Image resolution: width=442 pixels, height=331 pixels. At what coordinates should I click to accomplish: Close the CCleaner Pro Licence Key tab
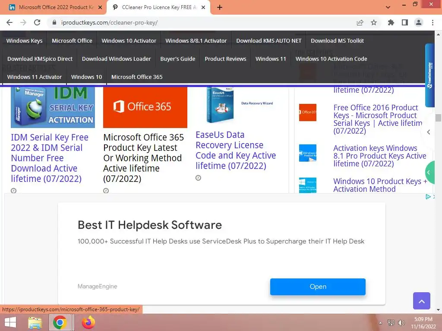click(203, 7)
